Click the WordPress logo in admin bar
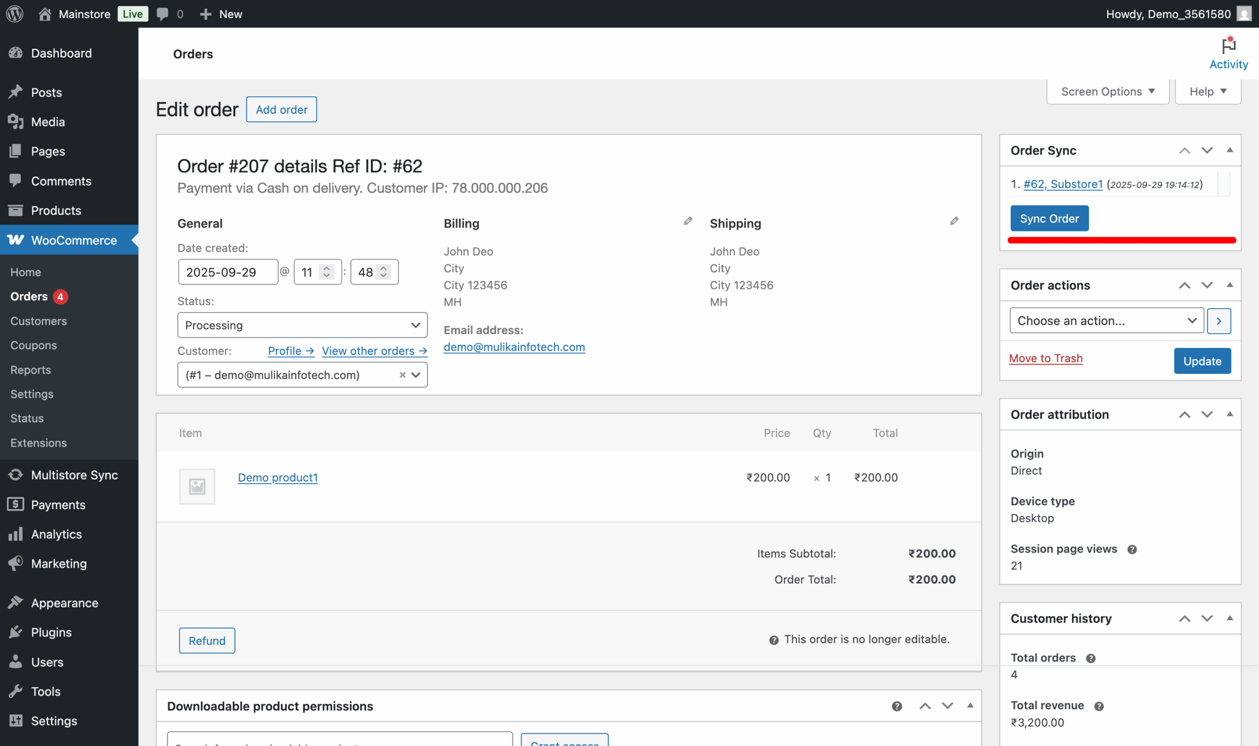 pyautogui.click(x=15, y=14)
